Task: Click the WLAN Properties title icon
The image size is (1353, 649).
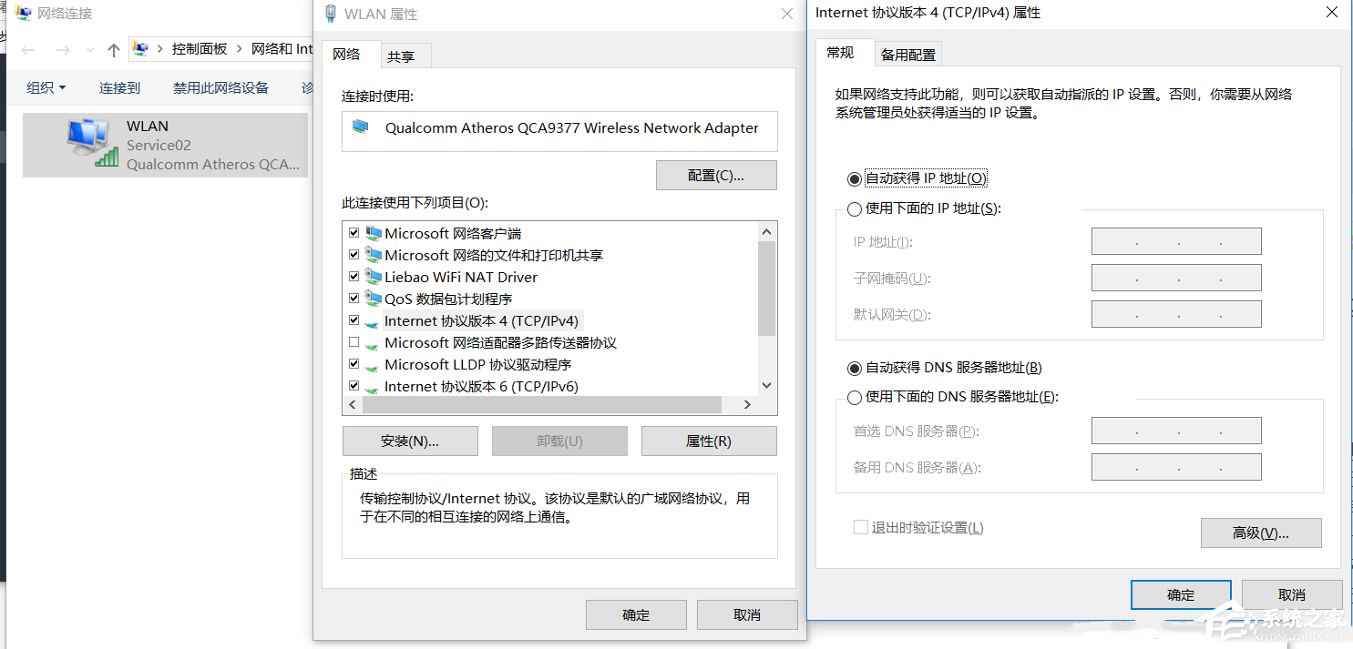Action: click(x=332, y=14)
